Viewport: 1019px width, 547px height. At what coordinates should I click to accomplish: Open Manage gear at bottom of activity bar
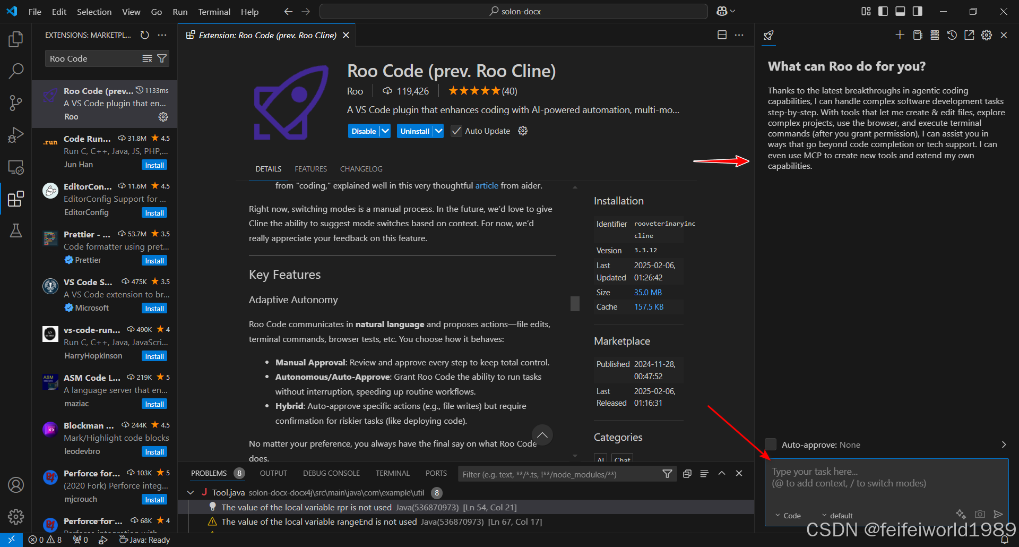(16, 516)
